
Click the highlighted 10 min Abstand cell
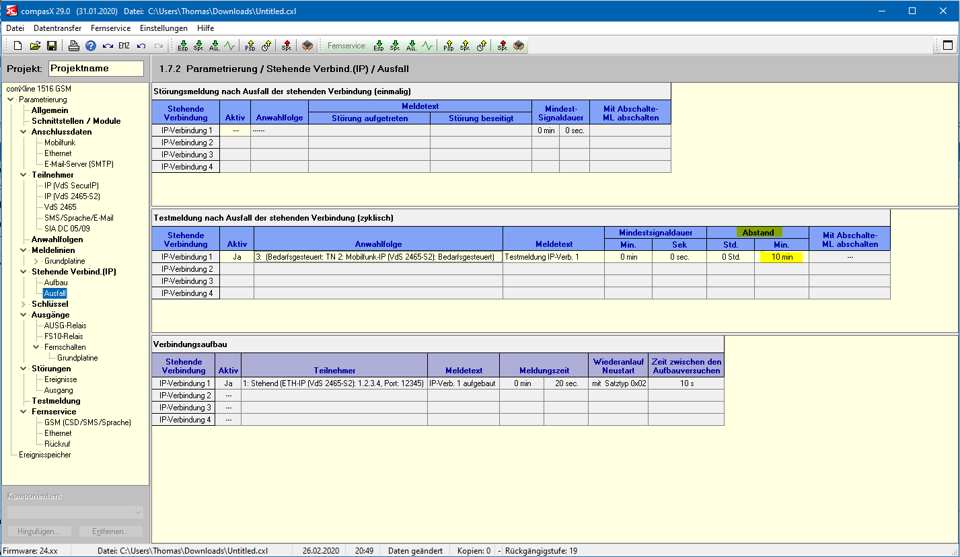[782, 257]
